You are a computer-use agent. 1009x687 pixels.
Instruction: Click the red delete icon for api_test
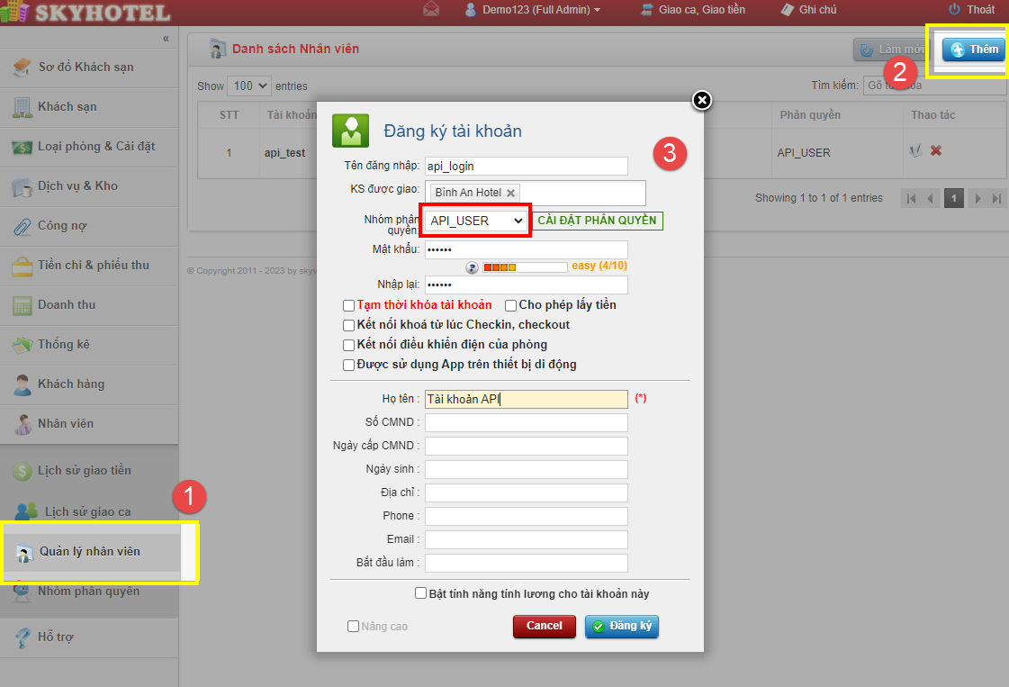pos(936,151)
